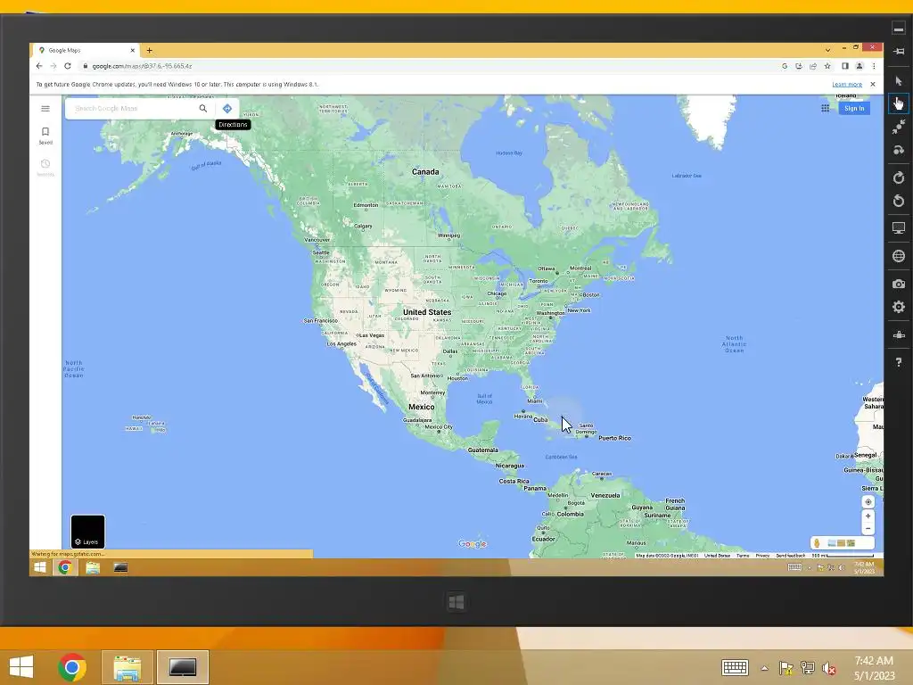Image resolution: width=913 pixels, height=685 pixels.
Task: Click the 'Canada' label on the map
Action: pos(425,172)
